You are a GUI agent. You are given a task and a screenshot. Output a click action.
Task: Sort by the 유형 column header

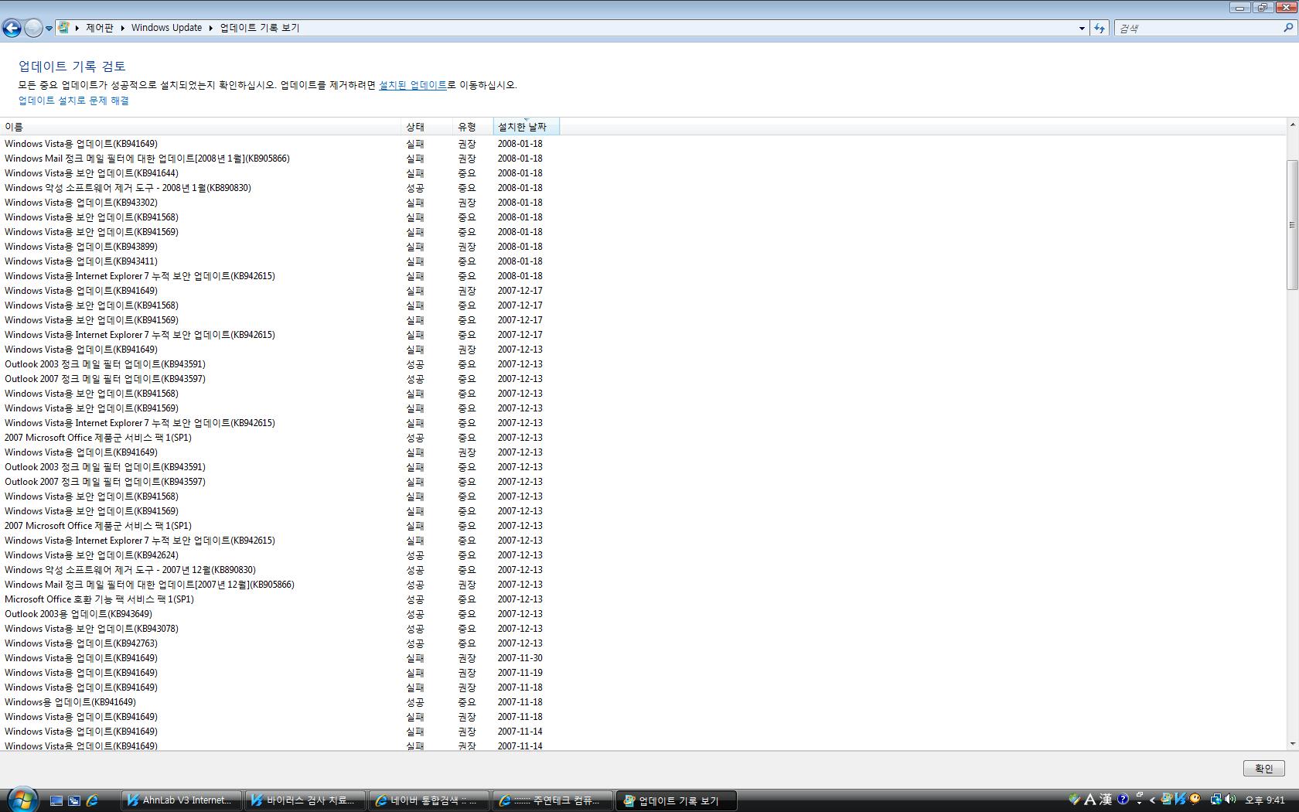473,127
